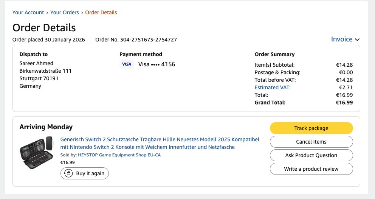
Task: Select the Ask Product Question button
Action: coord(311,155)
